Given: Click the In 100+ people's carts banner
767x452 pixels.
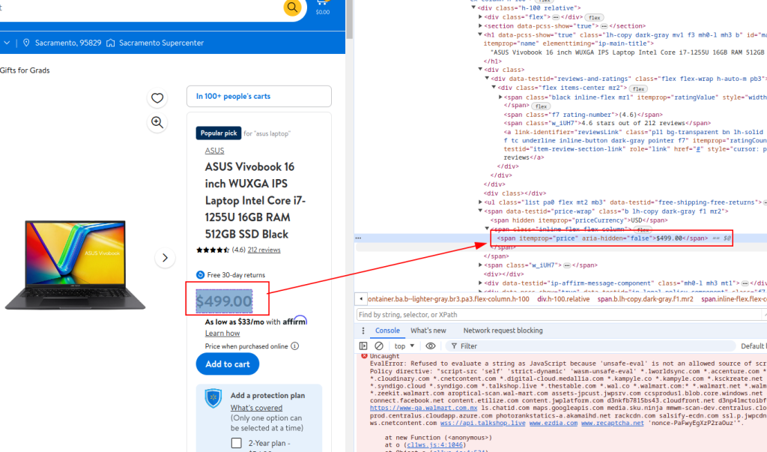Looking at the screenshot, I should (x=258, y=97).
